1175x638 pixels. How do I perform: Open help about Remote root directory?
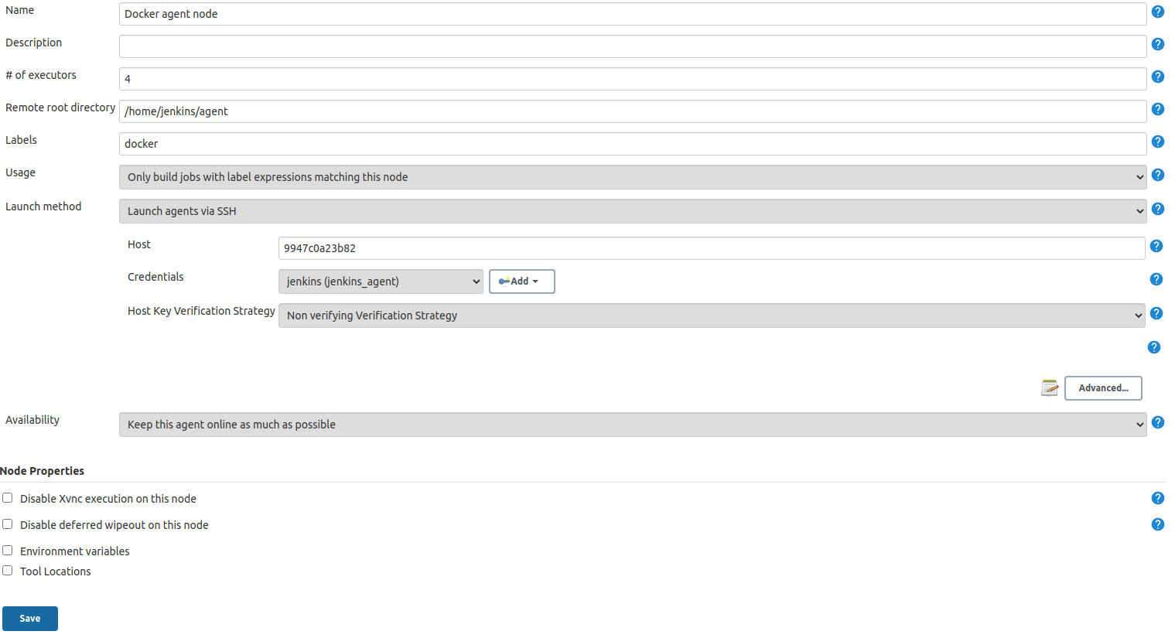1157,109
